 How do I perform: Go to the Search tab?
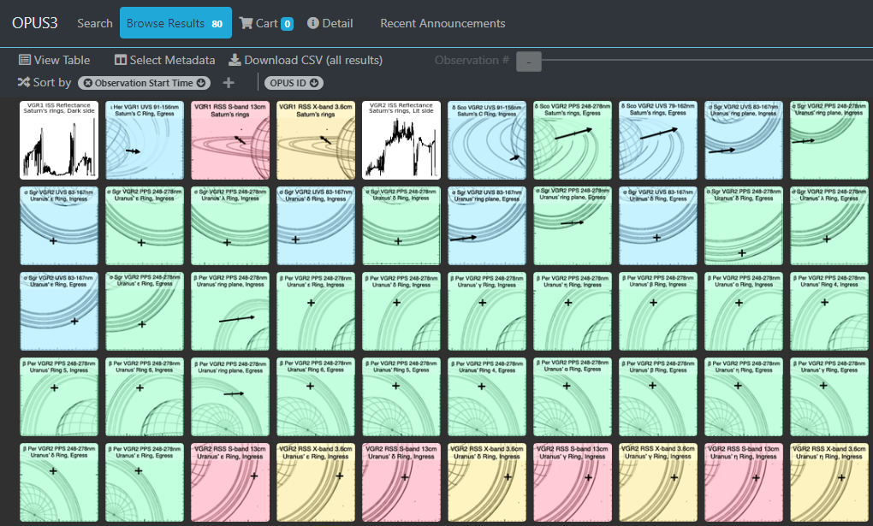click(95, 23)
